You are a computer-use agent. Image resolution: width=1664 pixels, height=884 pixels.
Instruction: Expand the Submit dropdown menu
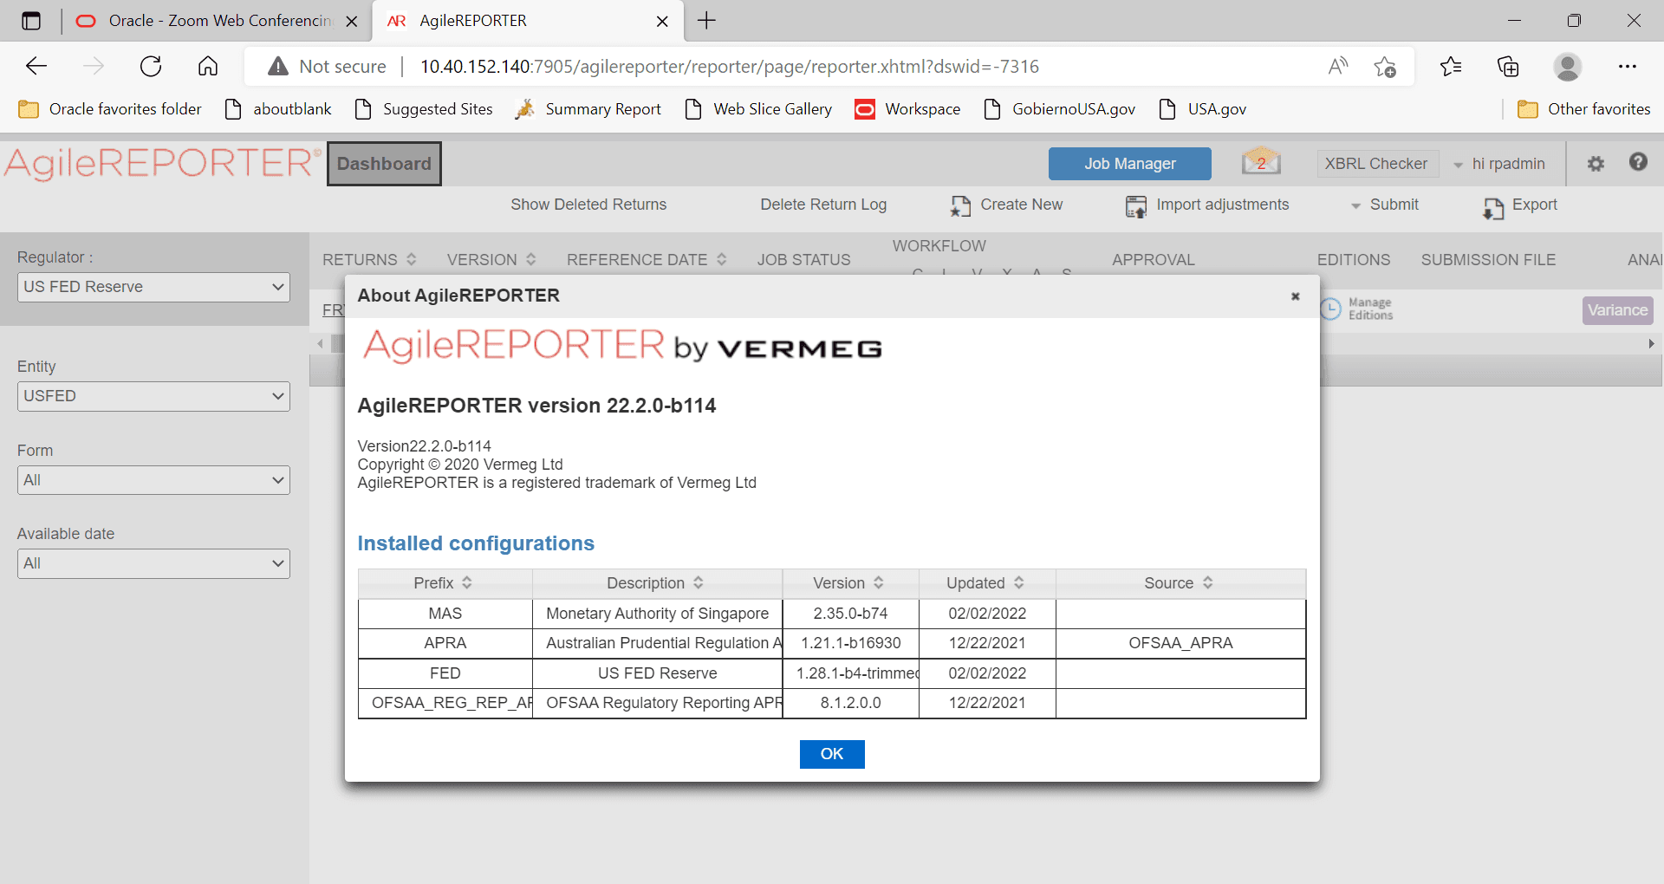[1384, 205]
